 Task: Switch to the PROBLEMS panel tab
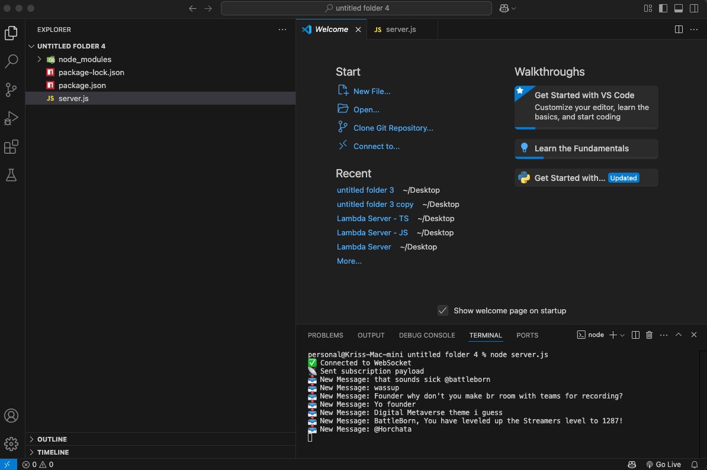326,335
